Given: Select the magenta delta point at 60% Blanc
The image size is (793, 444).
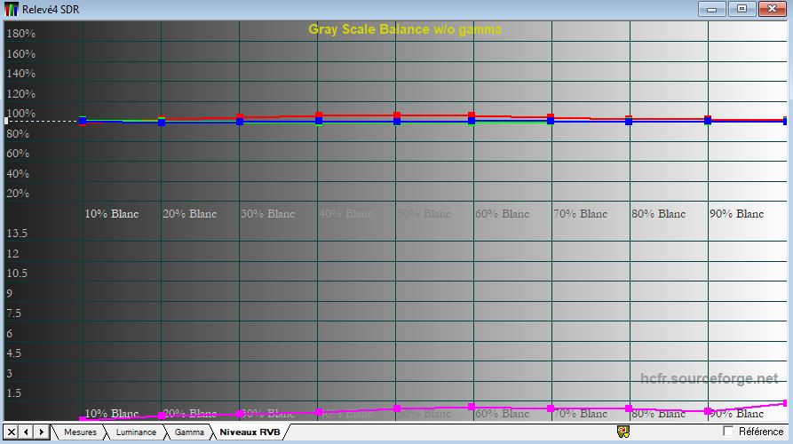Looking at the screenshot, I should pos(473,407).
